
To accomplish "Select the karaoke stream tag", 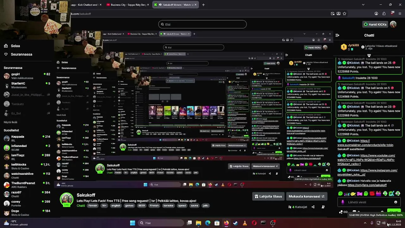I will (x=168, y=206).
